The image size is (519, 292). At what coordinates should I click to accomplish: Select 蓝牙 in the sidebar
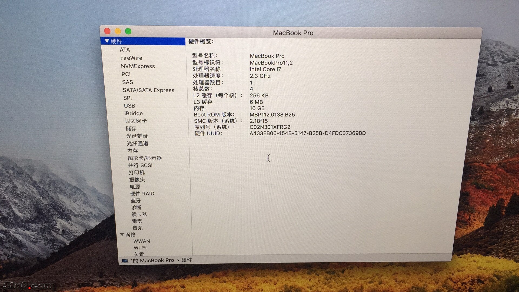[136, 201]
